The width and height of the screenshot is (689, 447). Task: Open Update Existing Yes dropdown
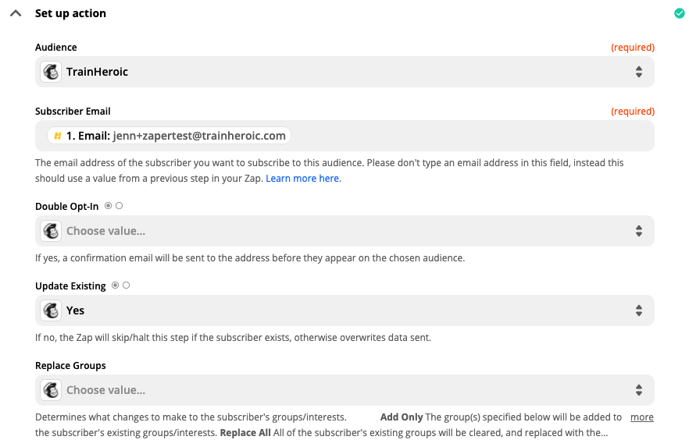point(345,310)
